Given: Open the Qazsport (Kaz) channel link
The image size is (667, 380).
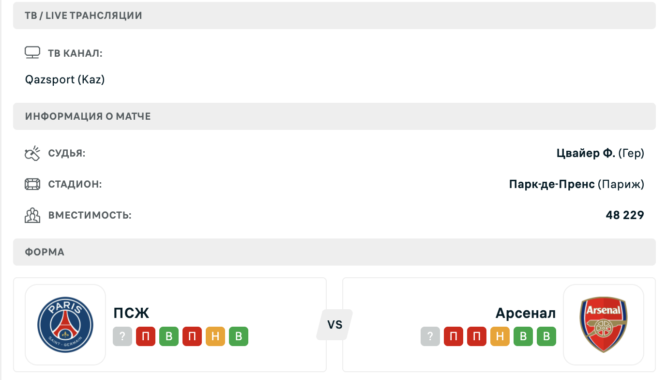Looking at the screenshot, I should (65, 79).
